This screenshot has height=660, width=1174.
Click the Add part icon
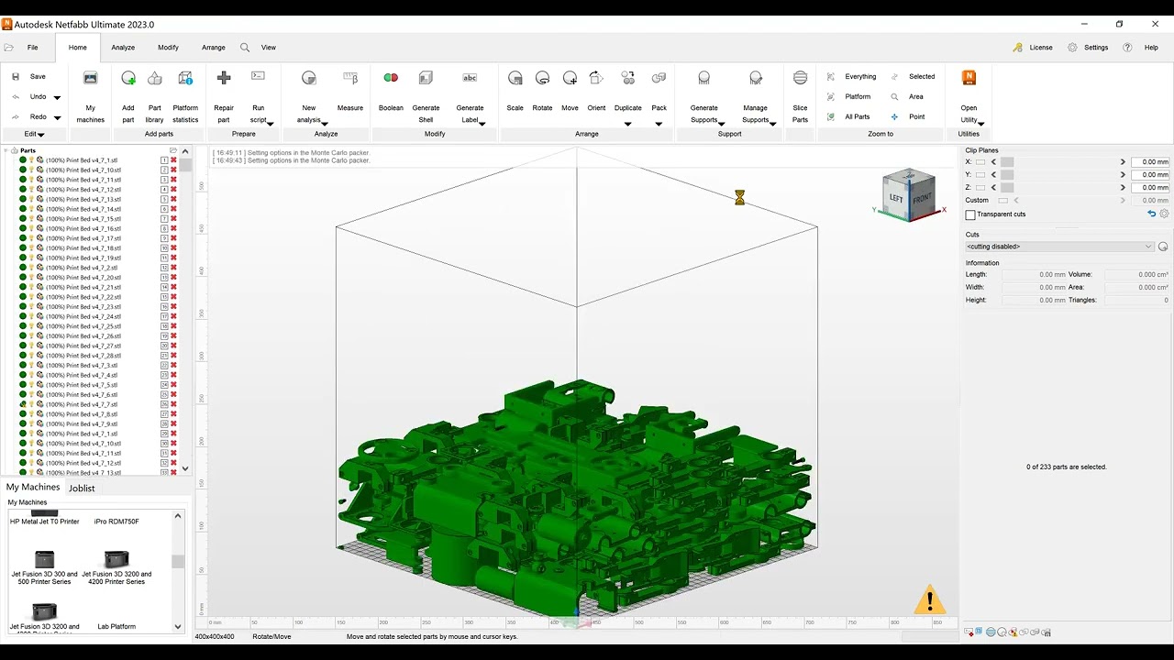click(128, 78)
